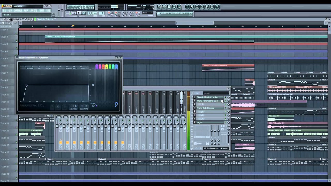Toggle the Fruity Soft Clipper enable LED
Viewport: 331px width, 186px height.
click(225, 108)
